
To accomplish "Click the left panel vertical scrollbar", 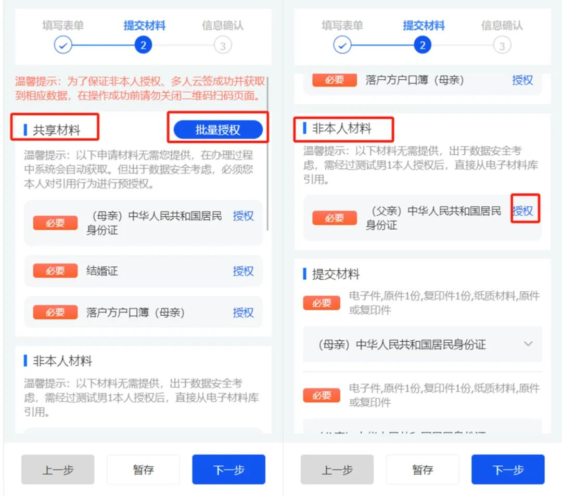I will click(267, 154).
